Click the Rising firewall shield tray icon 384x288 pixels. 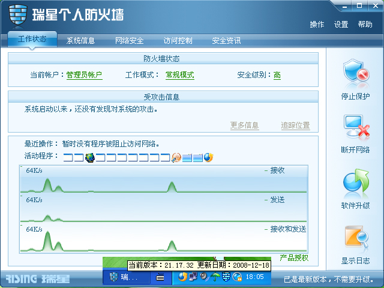coord(226,277)
